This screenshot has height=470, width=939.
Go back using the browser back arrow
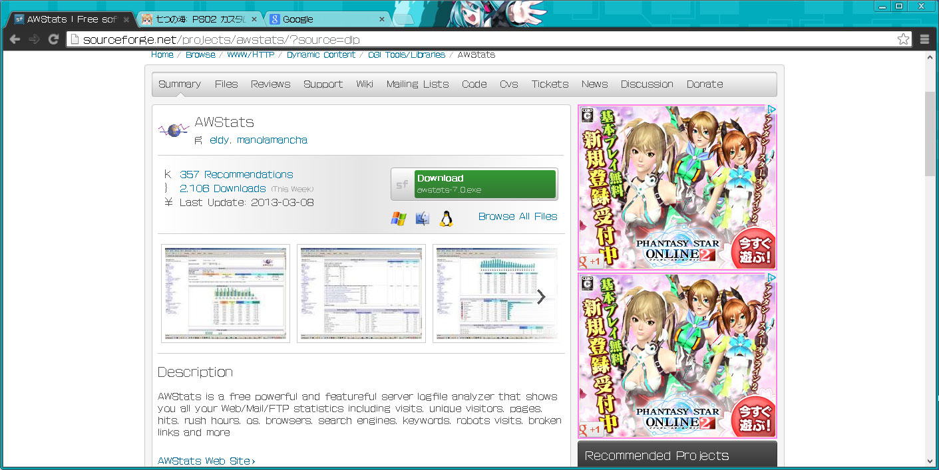coord(15,39)
